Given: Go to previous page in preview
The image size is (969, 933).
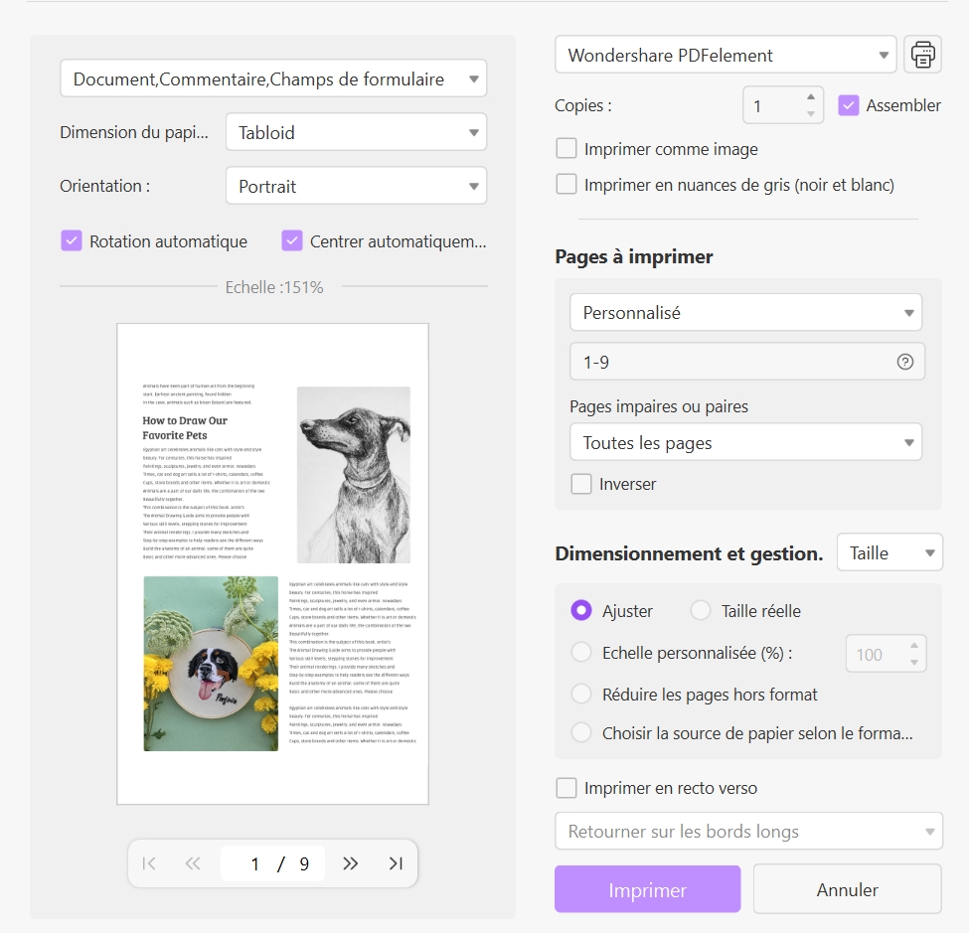Looking at the screenshot, I should (193, 863).
